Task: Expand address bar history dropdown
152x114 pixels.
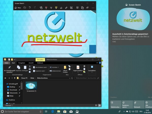Action: 70,78
